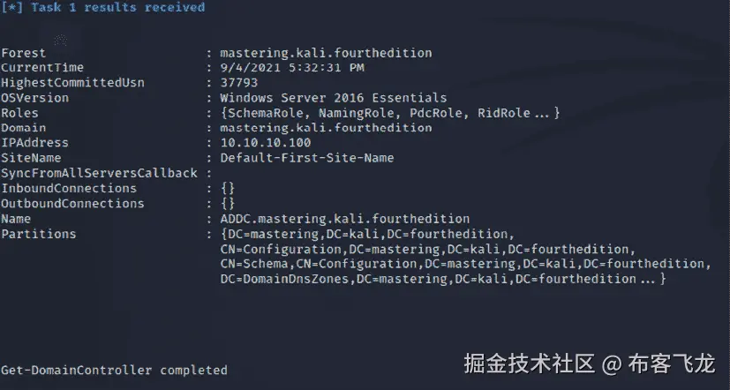
Task: Click the SyncFromAllServersCallback label
Action: coord(99,173)
